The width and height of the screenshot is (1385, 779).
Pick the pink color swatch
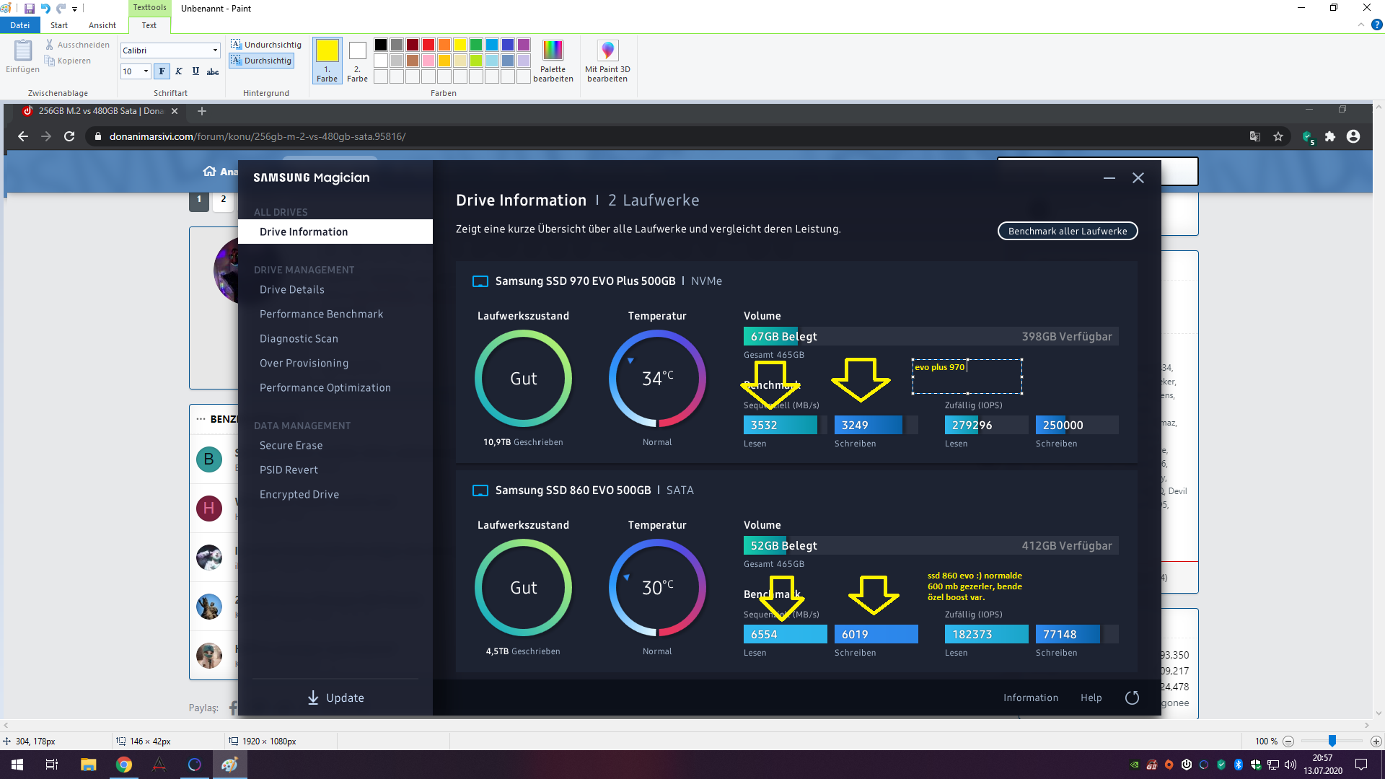(428, 61)
